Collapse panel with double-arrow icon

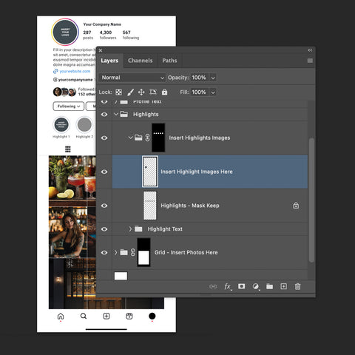click(310, 50)
